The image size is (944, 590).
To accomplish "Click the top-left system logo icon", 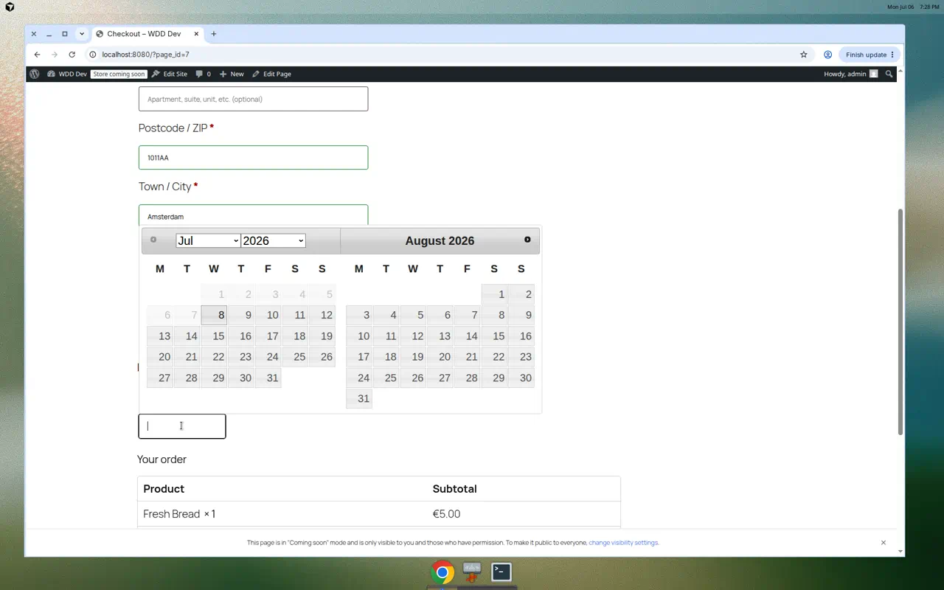I will [10, 7].
